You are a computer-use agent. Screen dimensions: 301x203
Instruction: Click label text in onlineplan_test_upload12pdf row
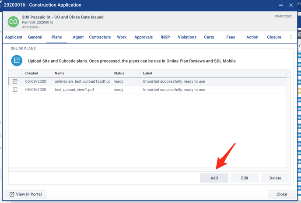(174, 81)
